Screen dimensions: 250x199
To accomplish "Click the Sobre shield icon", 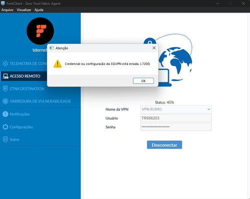I will pyautogui.click(x=5, y=139).
